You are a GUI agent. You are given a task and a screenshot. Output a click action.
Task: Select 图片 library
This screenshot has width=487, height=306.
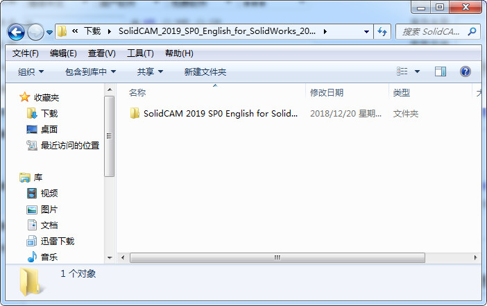(x=49, y=210)
